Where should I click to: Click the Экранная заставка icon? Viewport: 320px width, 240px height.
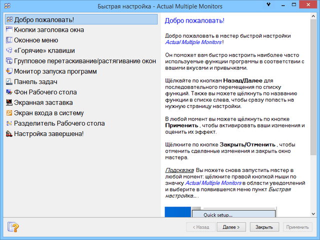click(x=9, y=102)
